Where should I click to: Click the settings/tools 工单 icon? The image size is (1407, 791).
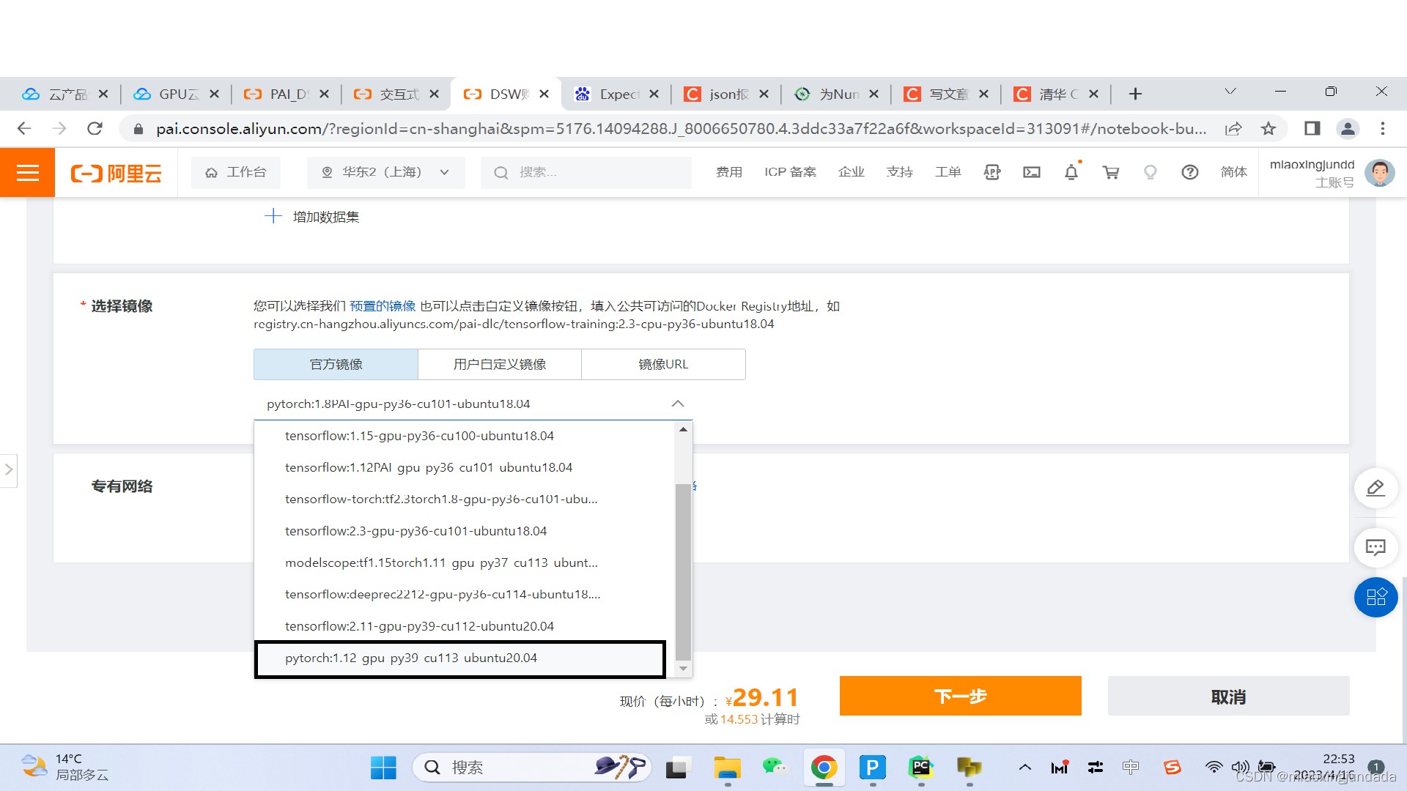(947, 172)
